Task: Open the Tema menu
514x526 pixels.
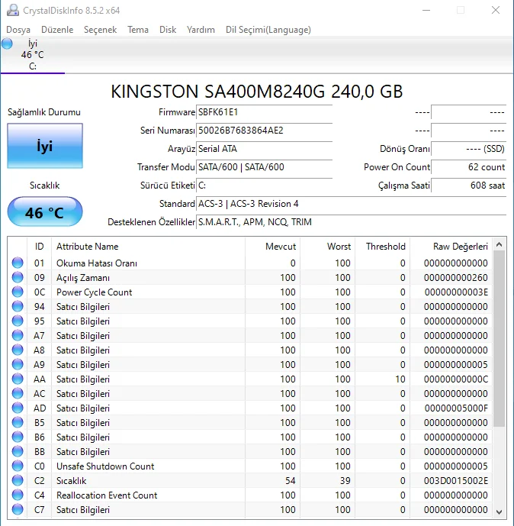Action: click(138, 30)
